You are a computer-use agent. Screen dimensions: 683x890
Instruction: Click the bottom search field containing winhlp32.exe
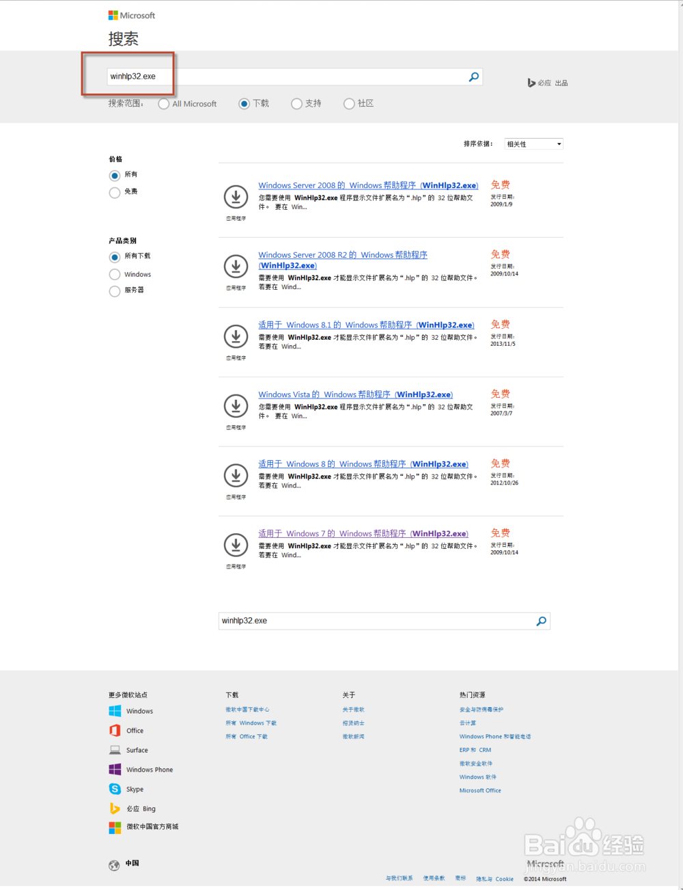point(376,621)
